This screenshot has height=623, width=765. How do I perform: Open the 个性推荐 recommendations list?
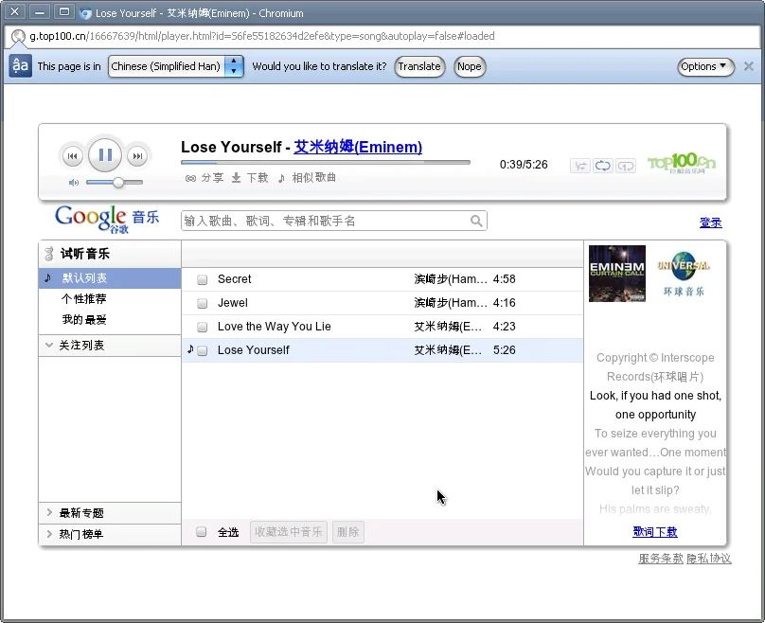coord(84,299)
